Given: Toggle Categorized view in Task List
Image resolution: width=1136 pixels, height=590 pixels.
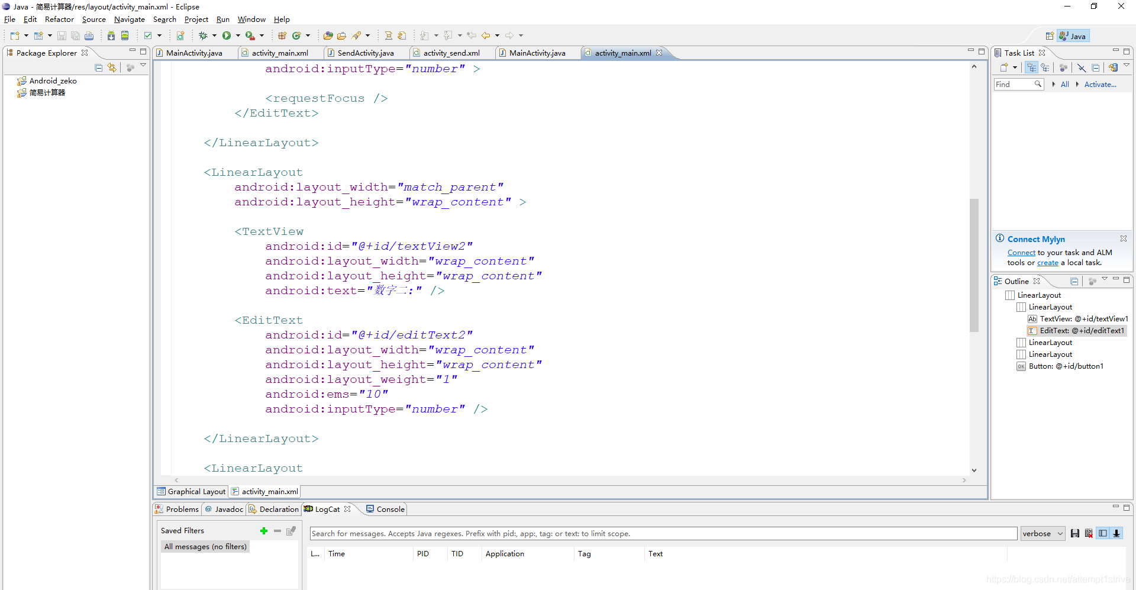Looking at the screenshot, I should pyautogui.click(x=1031, y=67).
